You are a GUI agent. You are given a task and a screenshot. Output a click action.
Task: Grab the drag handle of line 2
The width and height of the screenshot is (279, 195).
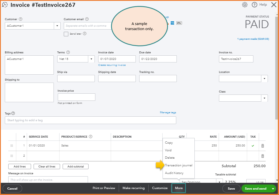(12, 156)
